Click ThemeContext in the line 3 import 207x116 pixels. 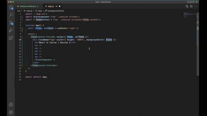(42, 20)
